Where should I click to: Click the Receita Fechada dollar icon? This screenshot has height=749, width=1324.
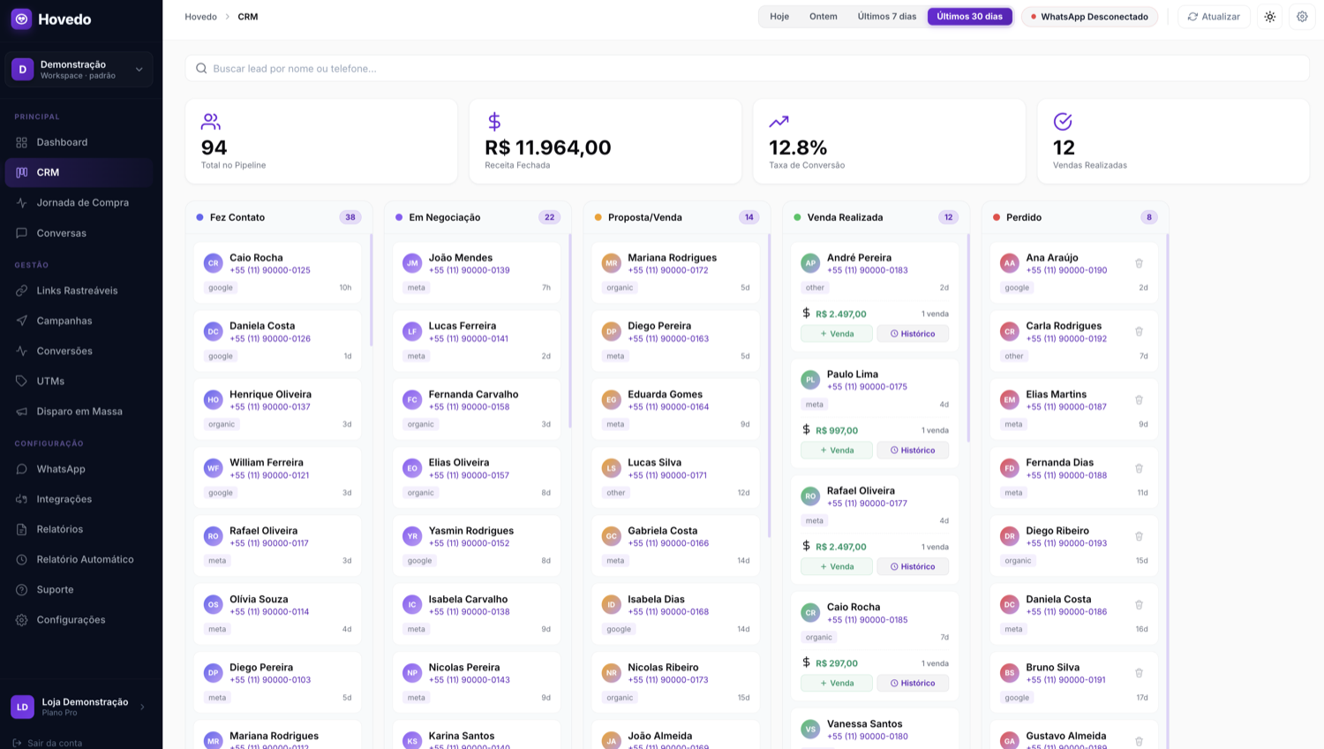[494, 121]
